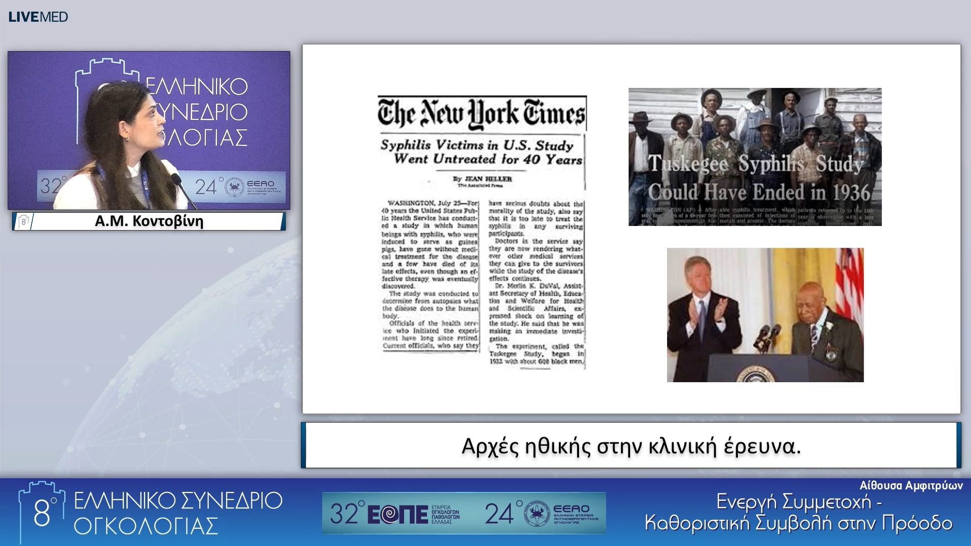Click the speaker name 'Α.Μ. Κοντοβίνη'
The height and width of the screenshot is (546, 971).
click(149, 221)
